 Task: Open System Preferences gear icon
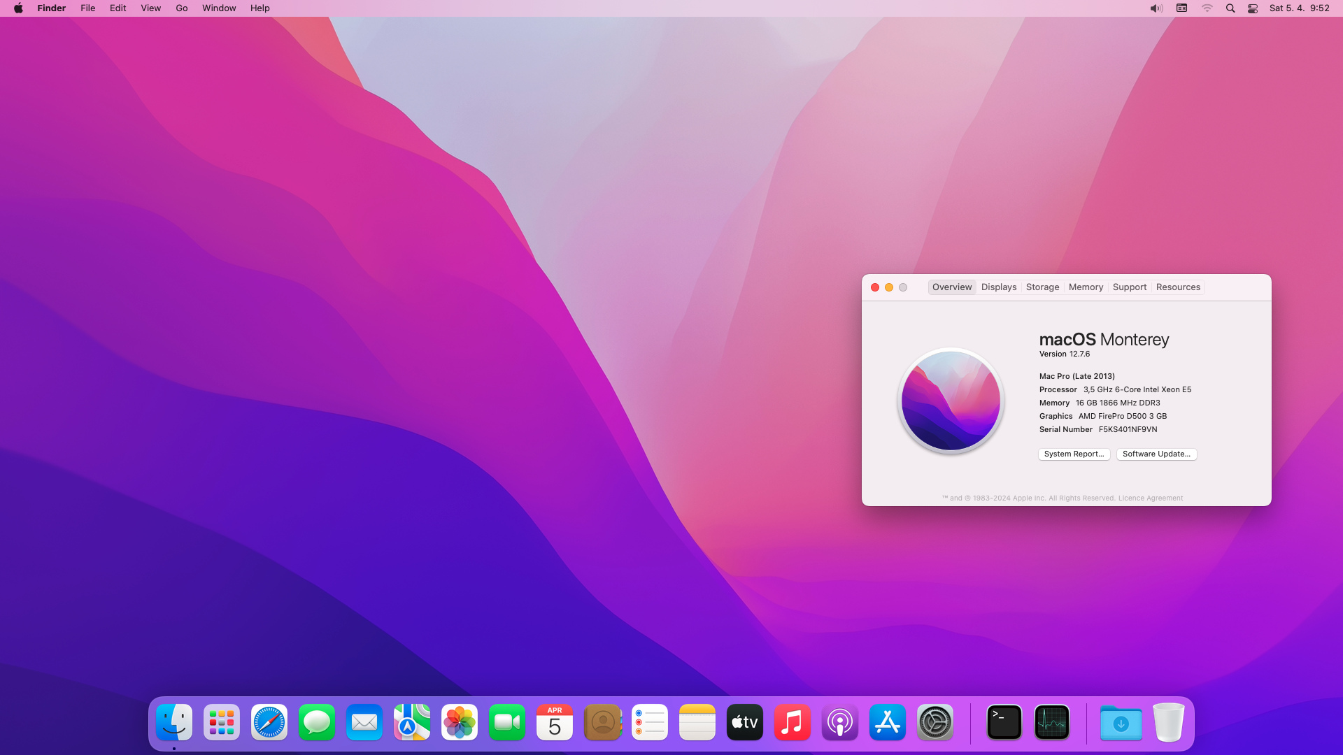coord(935,722)
